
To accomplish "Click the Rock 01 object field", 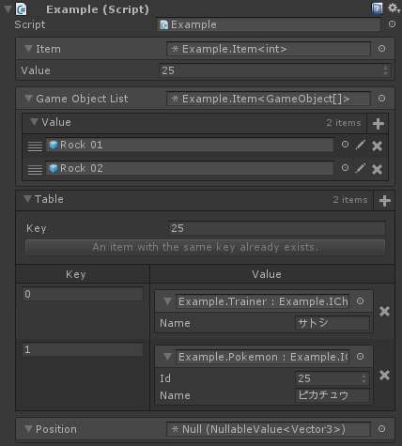I will click(x=190, y=145).
